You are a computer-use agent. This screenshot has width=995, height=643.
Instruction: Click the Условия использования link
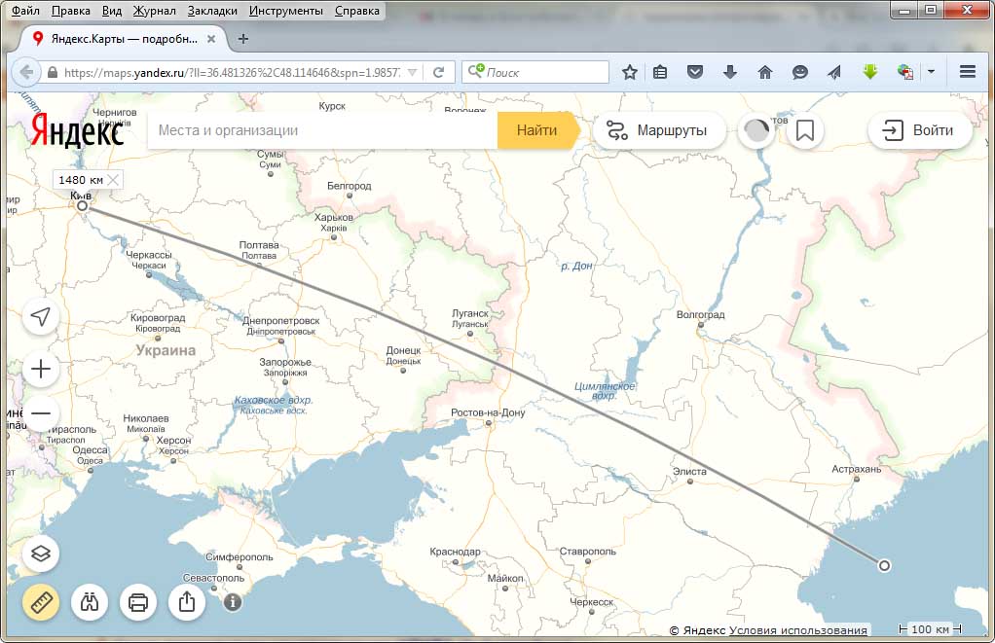point(797,630)
